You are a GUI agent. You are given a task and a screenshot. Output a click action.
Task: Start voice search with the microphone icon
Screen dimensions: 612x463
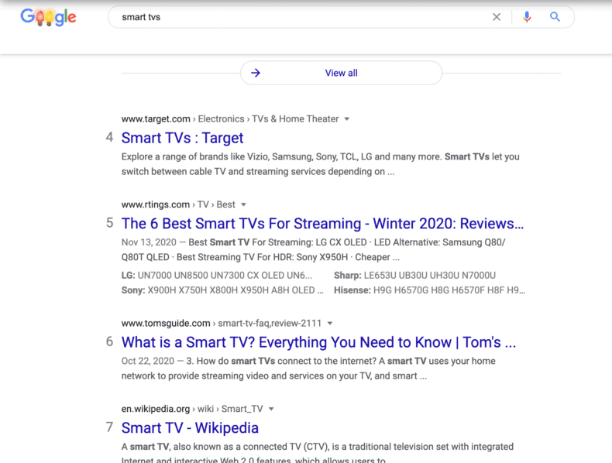coord(527,17)
